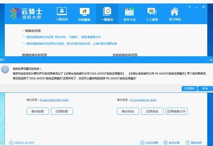Image resolution: width=213 pixels, height=146 pixels.
Task: Click 还原镜像文件 button
Action: 176,111
